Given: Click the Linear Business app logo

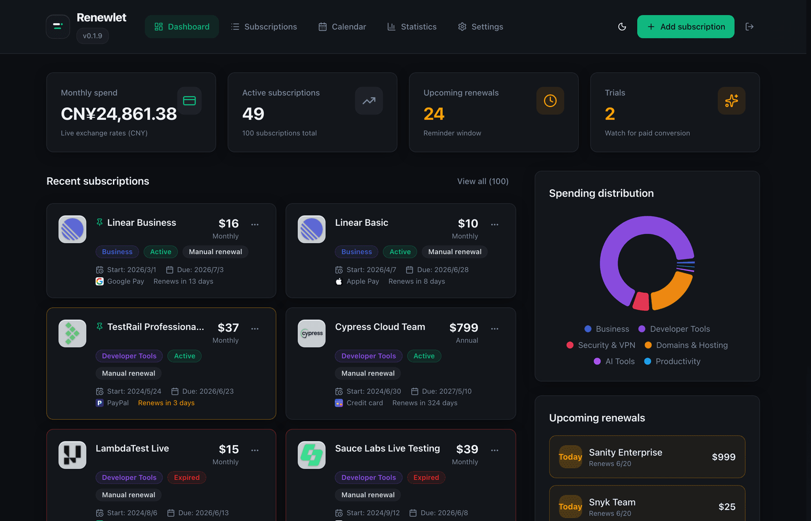Looking at the screenshot, I should coord(72,229).
